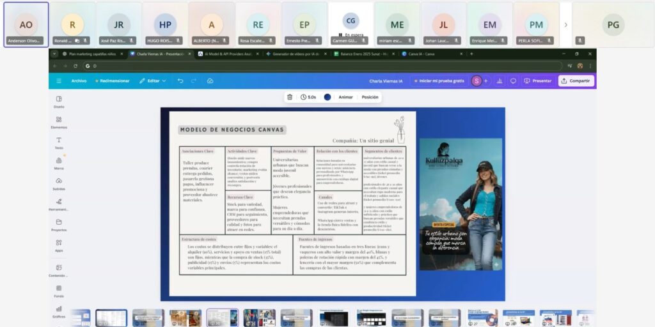655x327 pixels.
Task: Open the Archivo menu
Action: coord(79,81)
